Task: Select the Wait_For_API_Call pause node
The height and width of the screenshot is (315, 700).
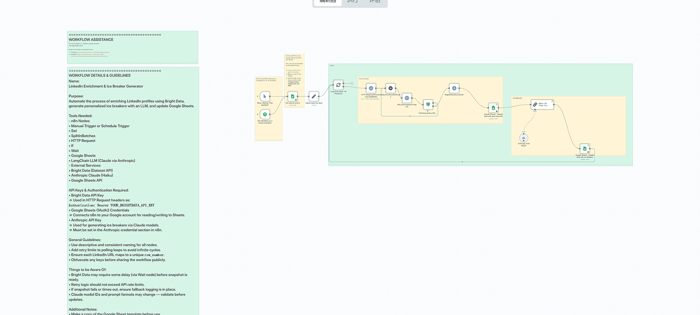Action: pos(390,88)
